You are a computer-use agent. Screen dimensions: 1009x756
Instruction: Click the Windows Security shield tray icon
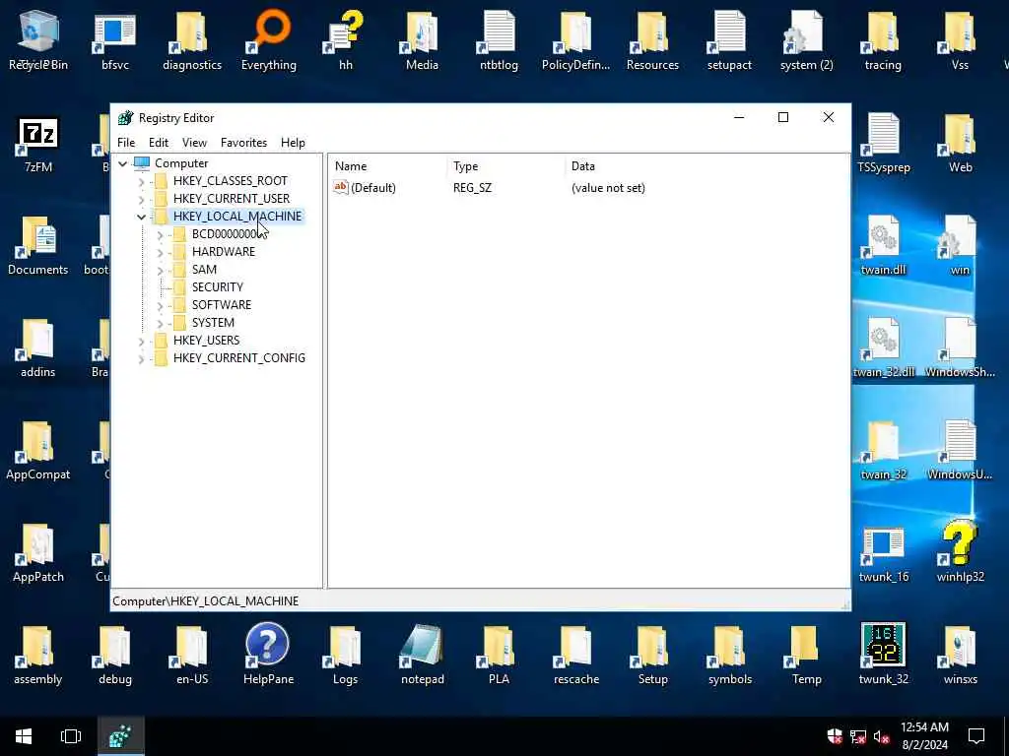[835, 736]
